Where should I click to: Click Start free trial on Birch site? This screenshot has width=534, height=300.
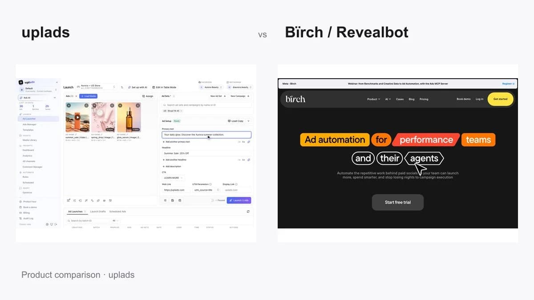[398, 202]
